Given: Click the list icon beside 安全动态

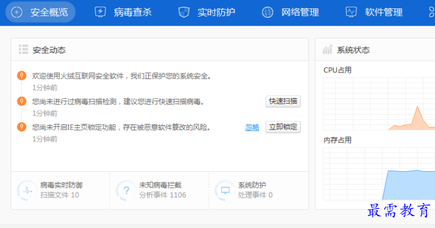Looking at the screenshot, I should (x=23, y=49).
